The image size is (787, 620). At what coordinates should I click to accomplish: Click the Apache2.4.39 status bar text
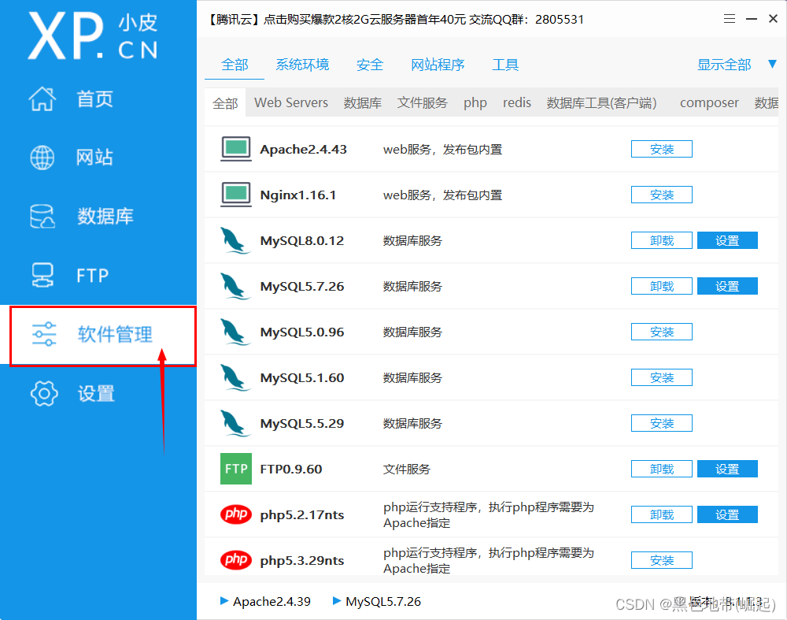click(272, 601)
